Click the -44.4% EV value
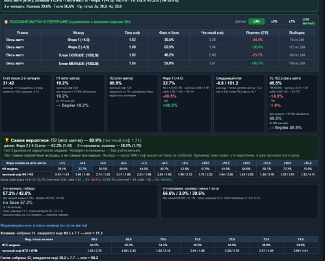The width and height of the screenshot is (325, 261). [x=257, y=40]
